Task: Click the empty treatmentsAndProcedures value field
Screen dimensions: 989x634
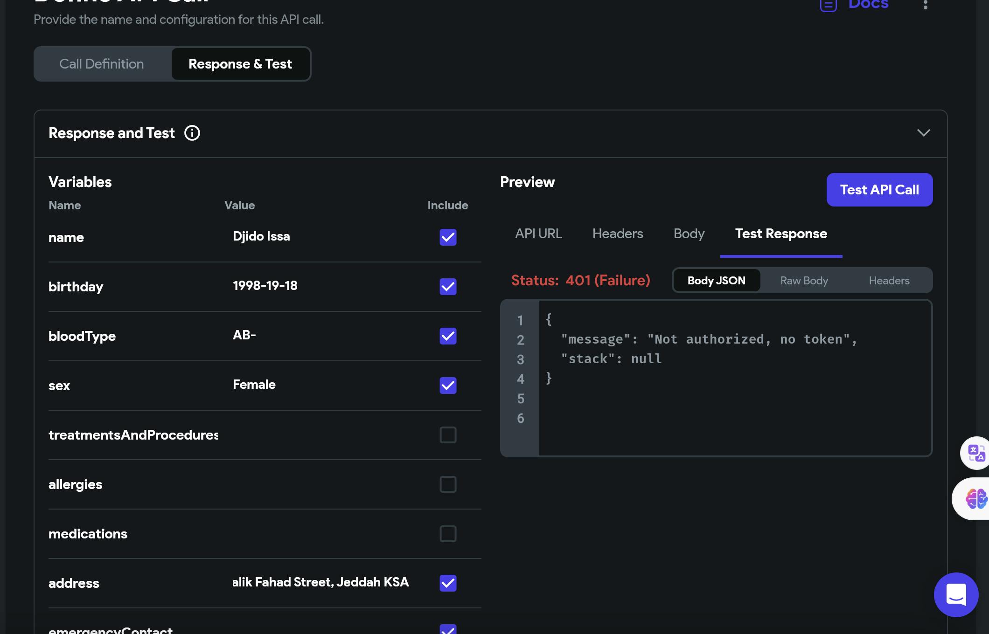Action: pyautogui.click(x=322, y=435)
